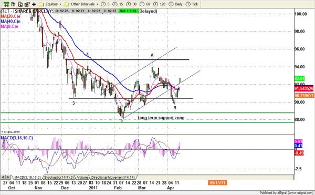Click the second chart template toolbar icon

pyautogui.click(x=13, y=4)
